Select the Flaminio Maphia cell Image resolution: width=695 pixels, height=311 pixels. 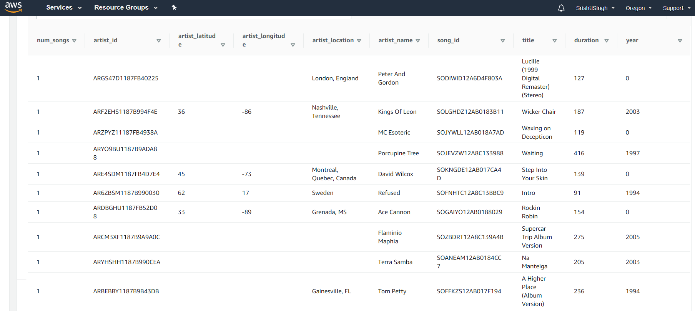pos(390,237)
